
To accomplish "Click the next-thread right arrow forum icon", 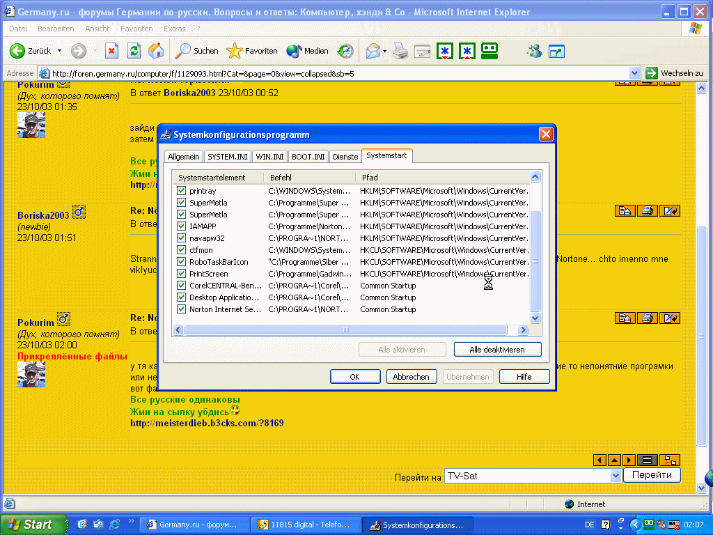I will click(629, 460).
